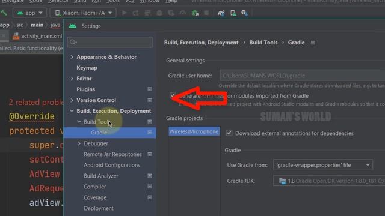Screen dimensions: 385x216
Task: Select Plugins in settings tree
Action: coord(85,89)
